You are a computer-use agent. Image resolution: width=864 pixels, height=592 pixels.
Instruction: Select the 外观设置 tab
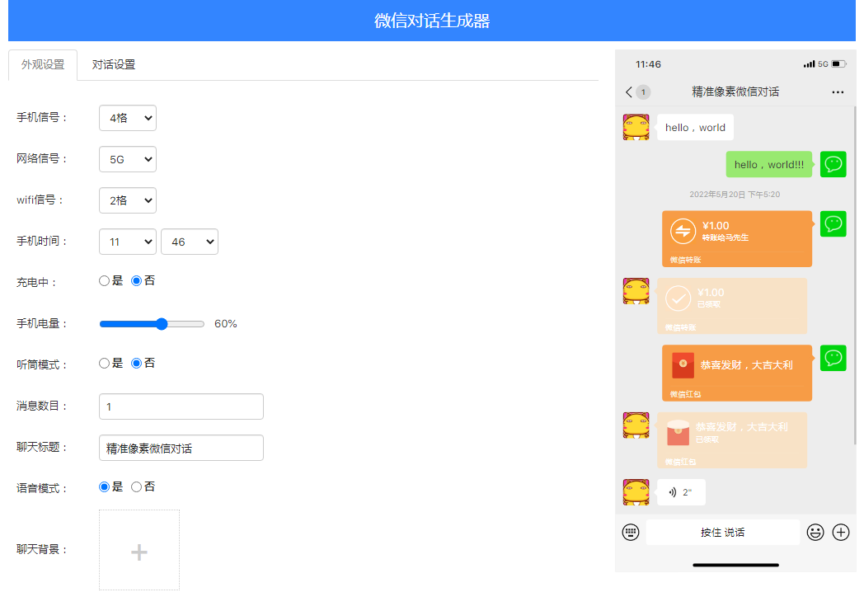point(42,64)
